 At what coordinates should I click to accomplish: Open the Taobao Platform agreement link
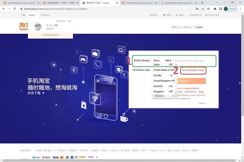pos(192,88)
